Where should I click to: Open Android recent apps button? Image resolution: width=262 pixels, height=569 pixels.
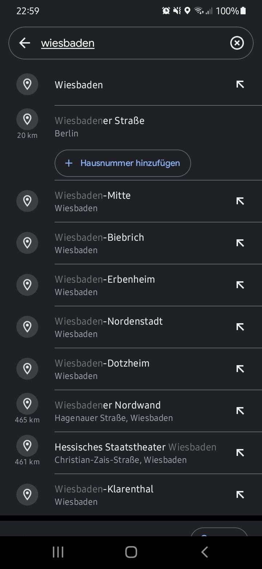tap(58, 552)
